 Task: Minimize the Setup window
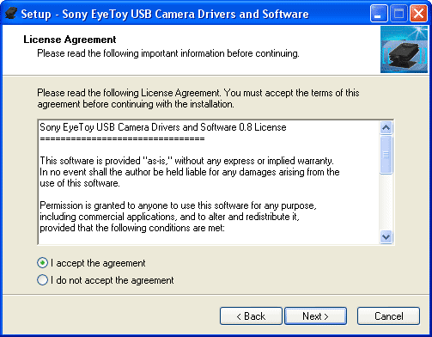379,14
